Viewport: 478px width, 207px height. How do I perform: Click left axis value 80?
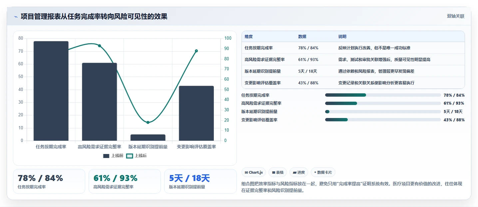[x=21, y=38]
